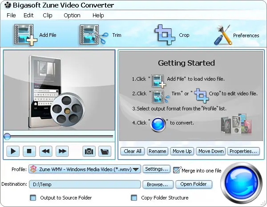The width and height of the screenshot is (267, 207).
Task: Open the Properties... dialog
Action: (243, 151)
